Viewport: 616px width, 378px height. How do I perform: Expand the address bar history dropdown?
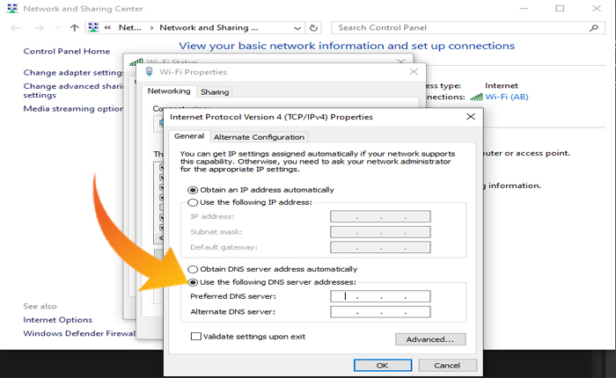[x=300, y=27]
